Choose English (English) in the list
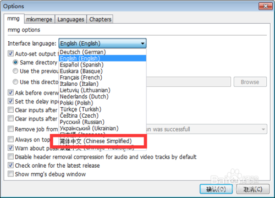This screenshot has height=198, width=275. (102, 58)
